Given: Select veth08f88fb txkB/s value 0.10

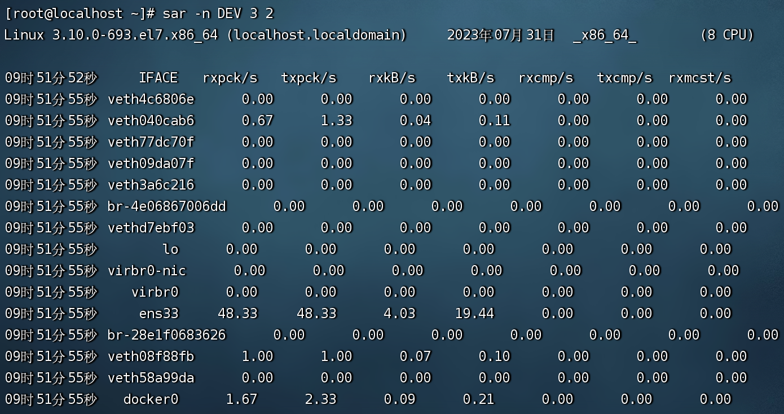Looking at the screenshot, I should [x=495, y=356].
